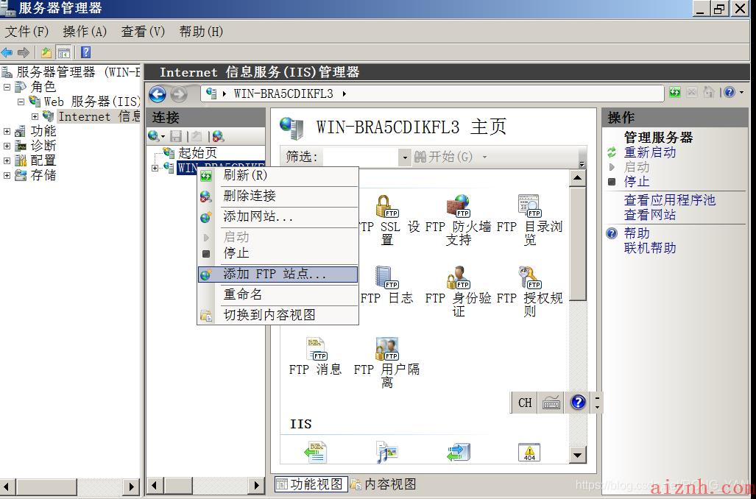Viewport: 756px width, 499px height.
Task: Click the soft keyboard icon on language bar
Action: click(551, 403)
